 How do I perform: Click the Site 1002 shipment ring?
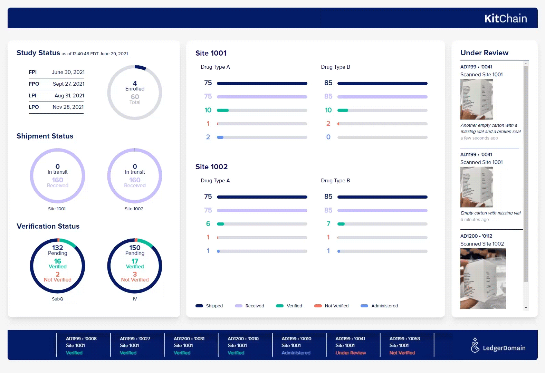click(x=135, y=176)
